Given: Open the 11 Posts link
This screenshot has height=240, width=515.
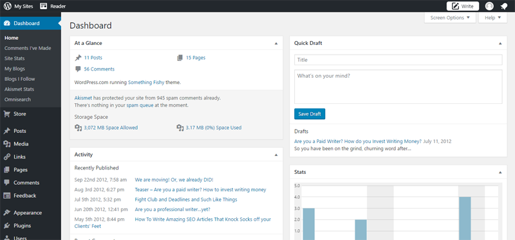Looking at the screenshot, I should coord(93,58).
